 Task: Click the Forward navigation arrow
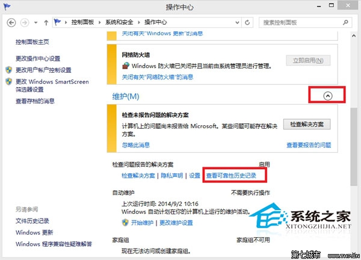(x=25, y=22)
